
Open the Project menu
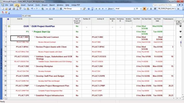point(45,5)
